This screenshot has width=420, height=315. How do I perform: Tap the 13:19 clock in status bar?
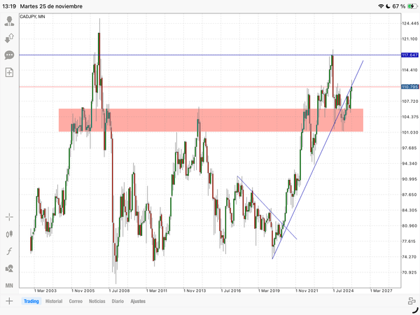pos(9,6)
